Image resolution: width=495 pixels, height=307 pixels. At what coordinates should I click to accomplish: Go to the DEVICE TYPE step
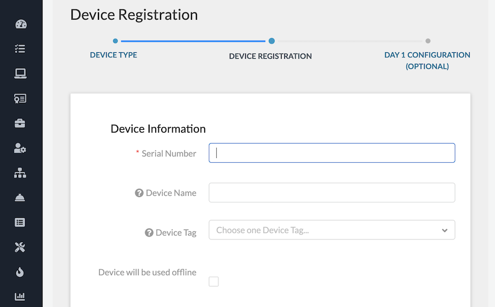(113, 55)
